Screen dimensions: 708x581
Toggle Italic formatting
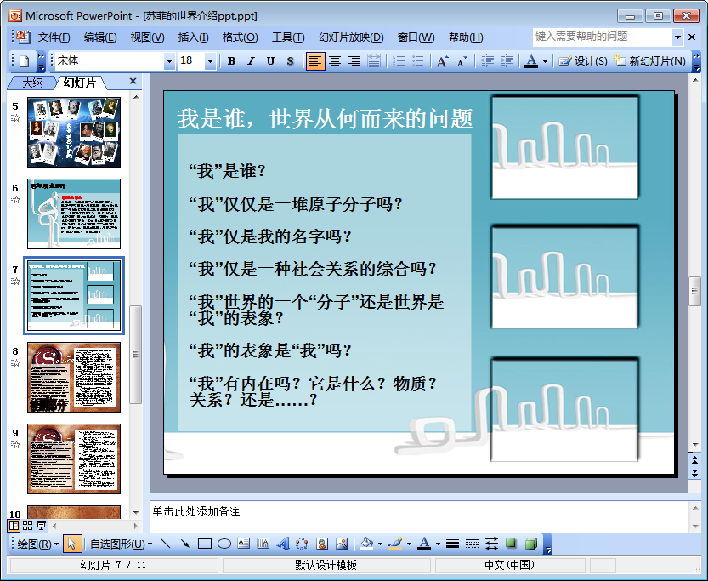[251, 61]
